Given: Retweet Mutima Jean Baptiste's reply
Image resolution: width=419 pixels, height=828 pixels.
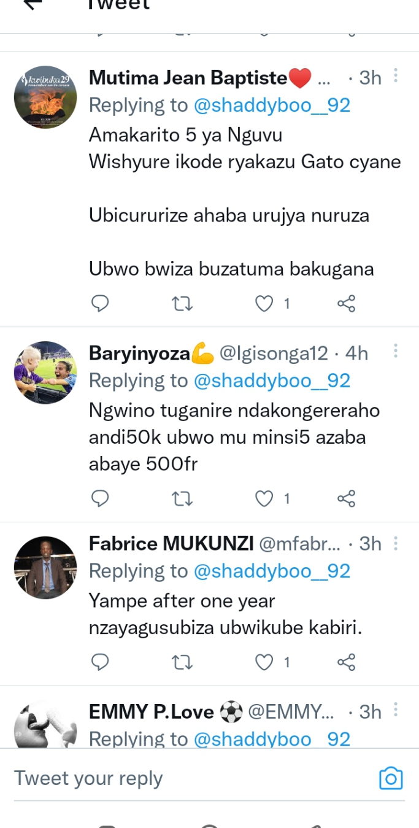Looking at the screenshot, I should [x=182, y=303].
